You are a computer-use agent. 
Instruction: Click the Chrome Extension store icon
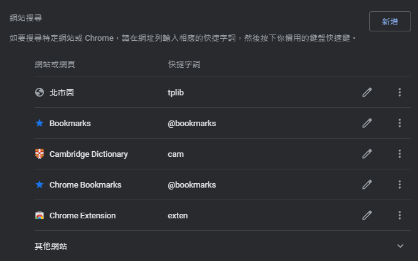tap(40, 216)
